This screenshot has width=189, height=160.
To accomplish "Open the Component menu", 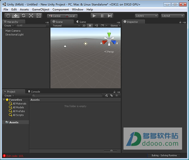I will (60, 9).
